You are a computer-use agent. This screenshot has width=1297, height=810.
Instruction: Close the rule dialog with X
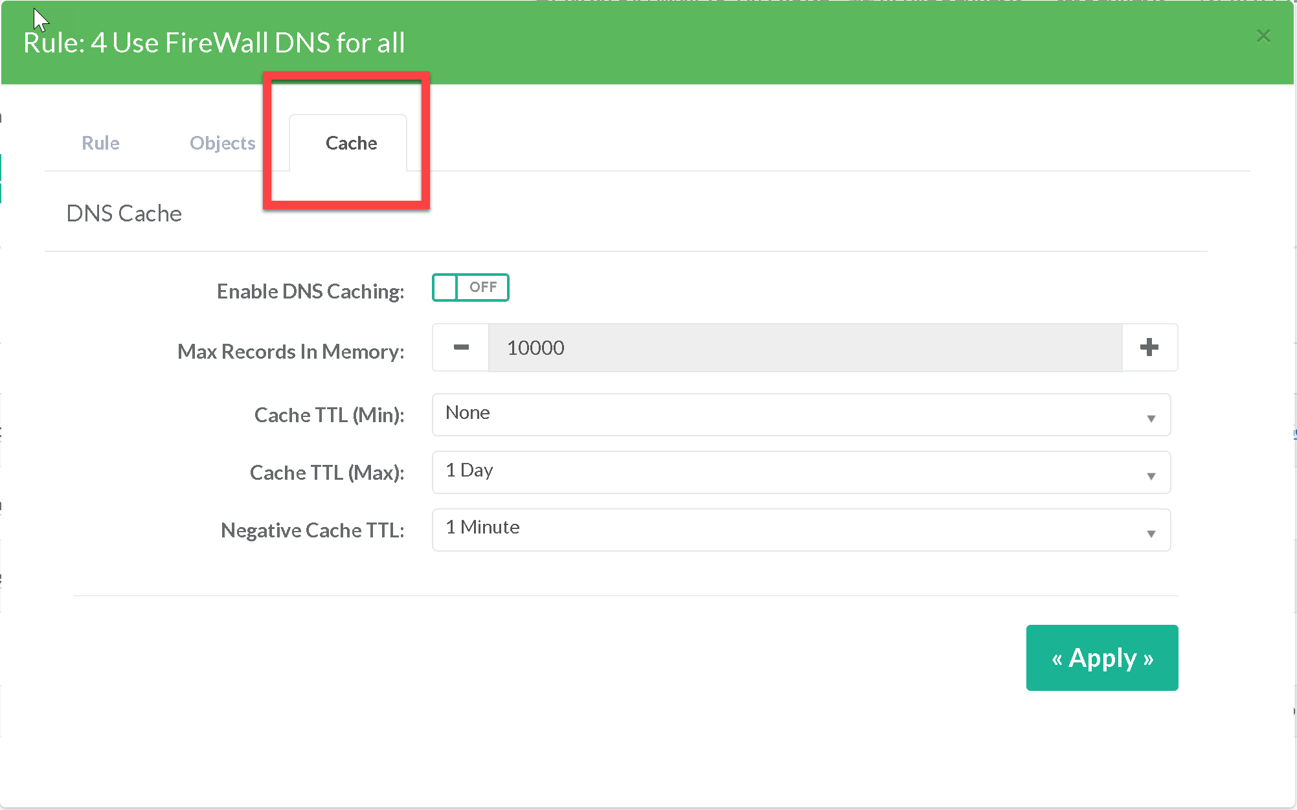point(1263,36)
